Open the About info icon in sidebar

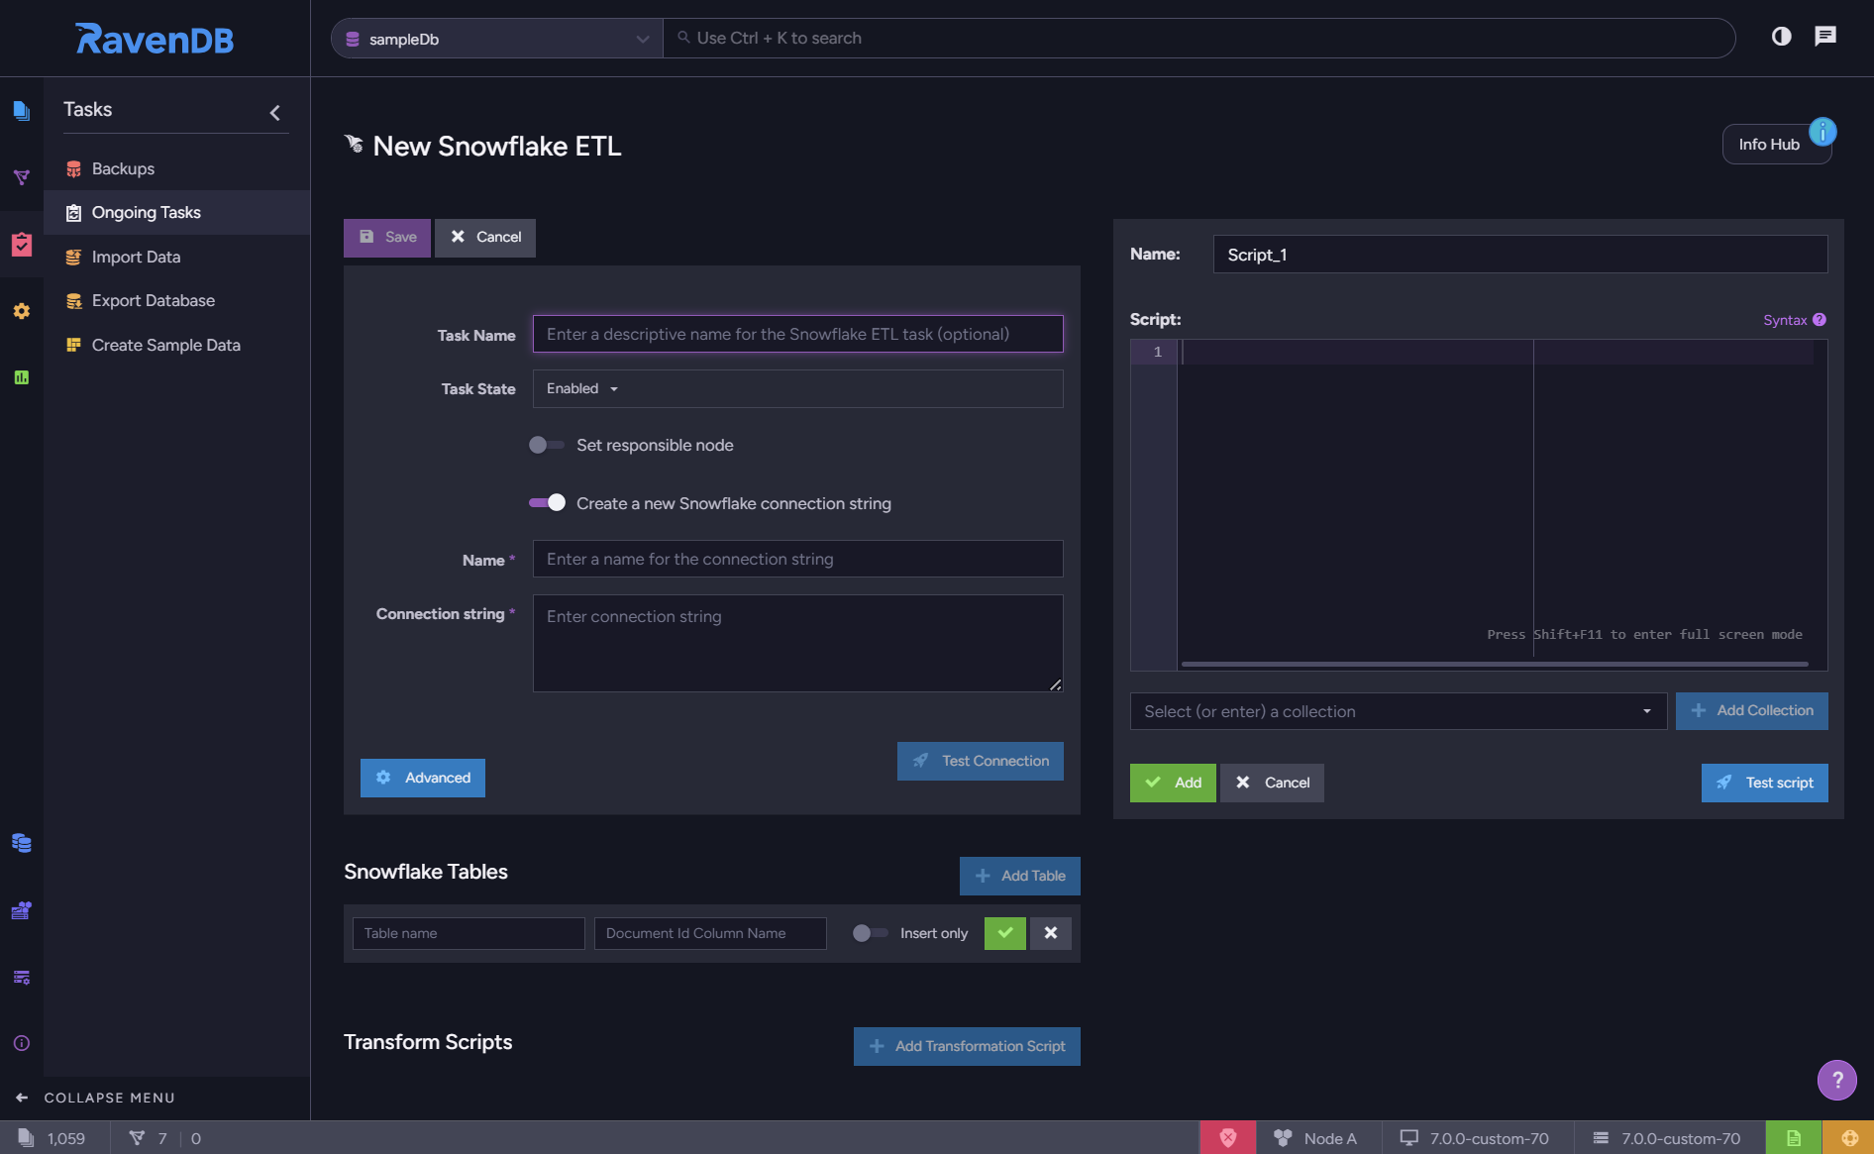pyautogui.click(x=22, y=1043)
